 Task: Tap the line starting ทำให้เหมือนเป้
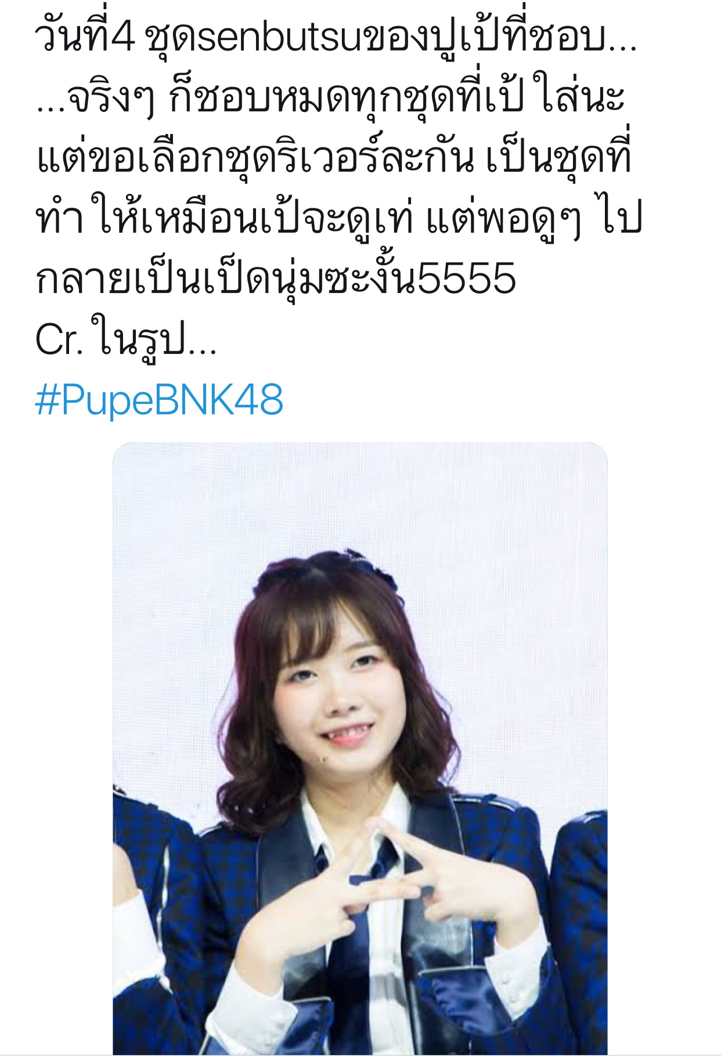point(339,219)
